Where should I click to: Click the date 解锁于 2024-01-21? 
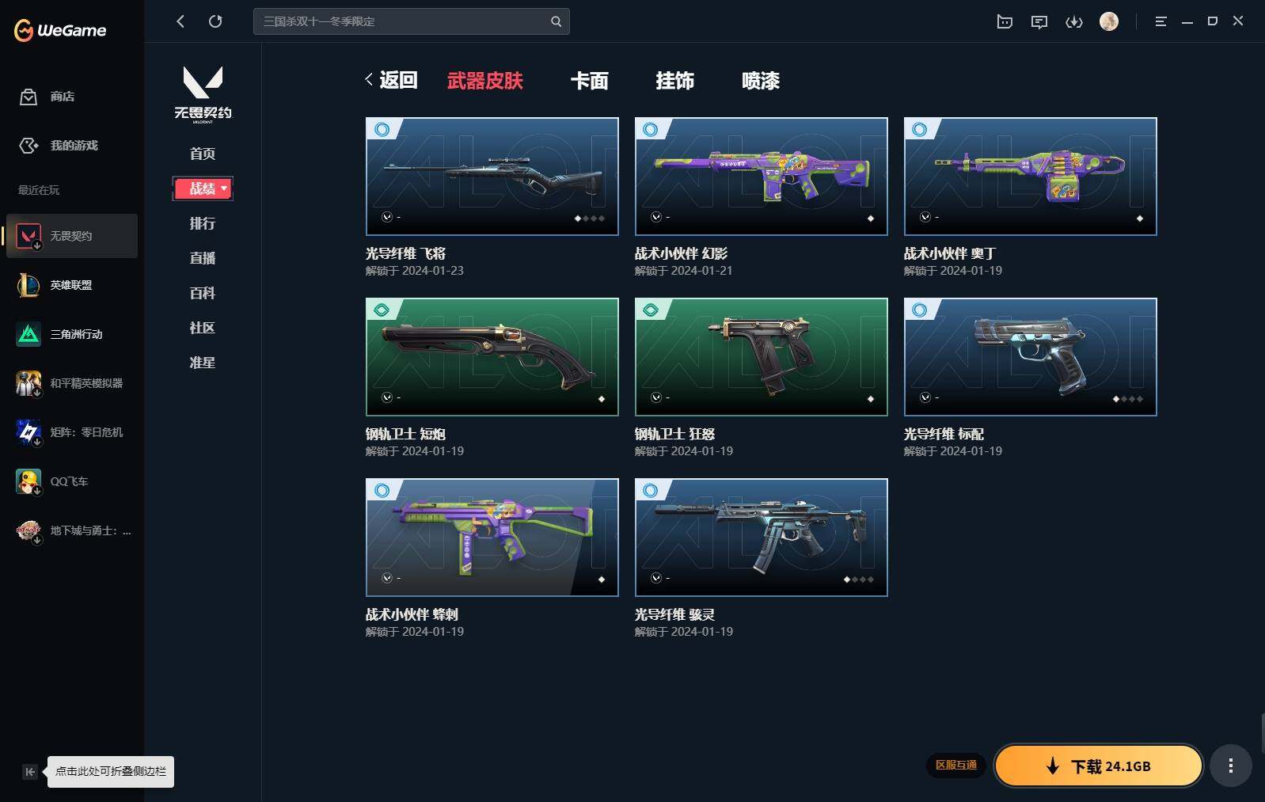684,271
